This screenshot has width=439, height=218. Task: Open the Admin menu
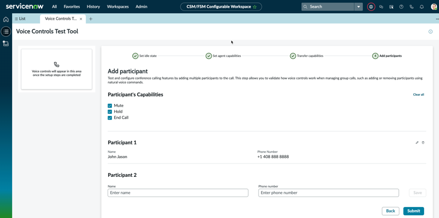pos(142,7)
